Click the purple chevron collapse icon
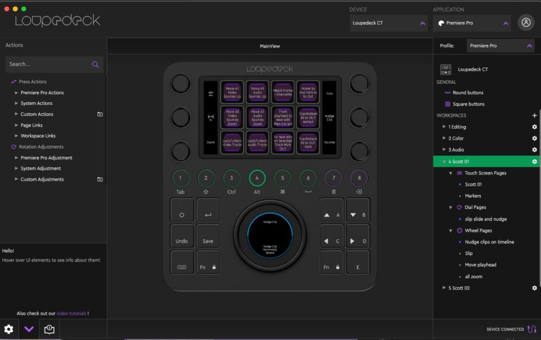 pyautogui.click(x=29, y=329)
